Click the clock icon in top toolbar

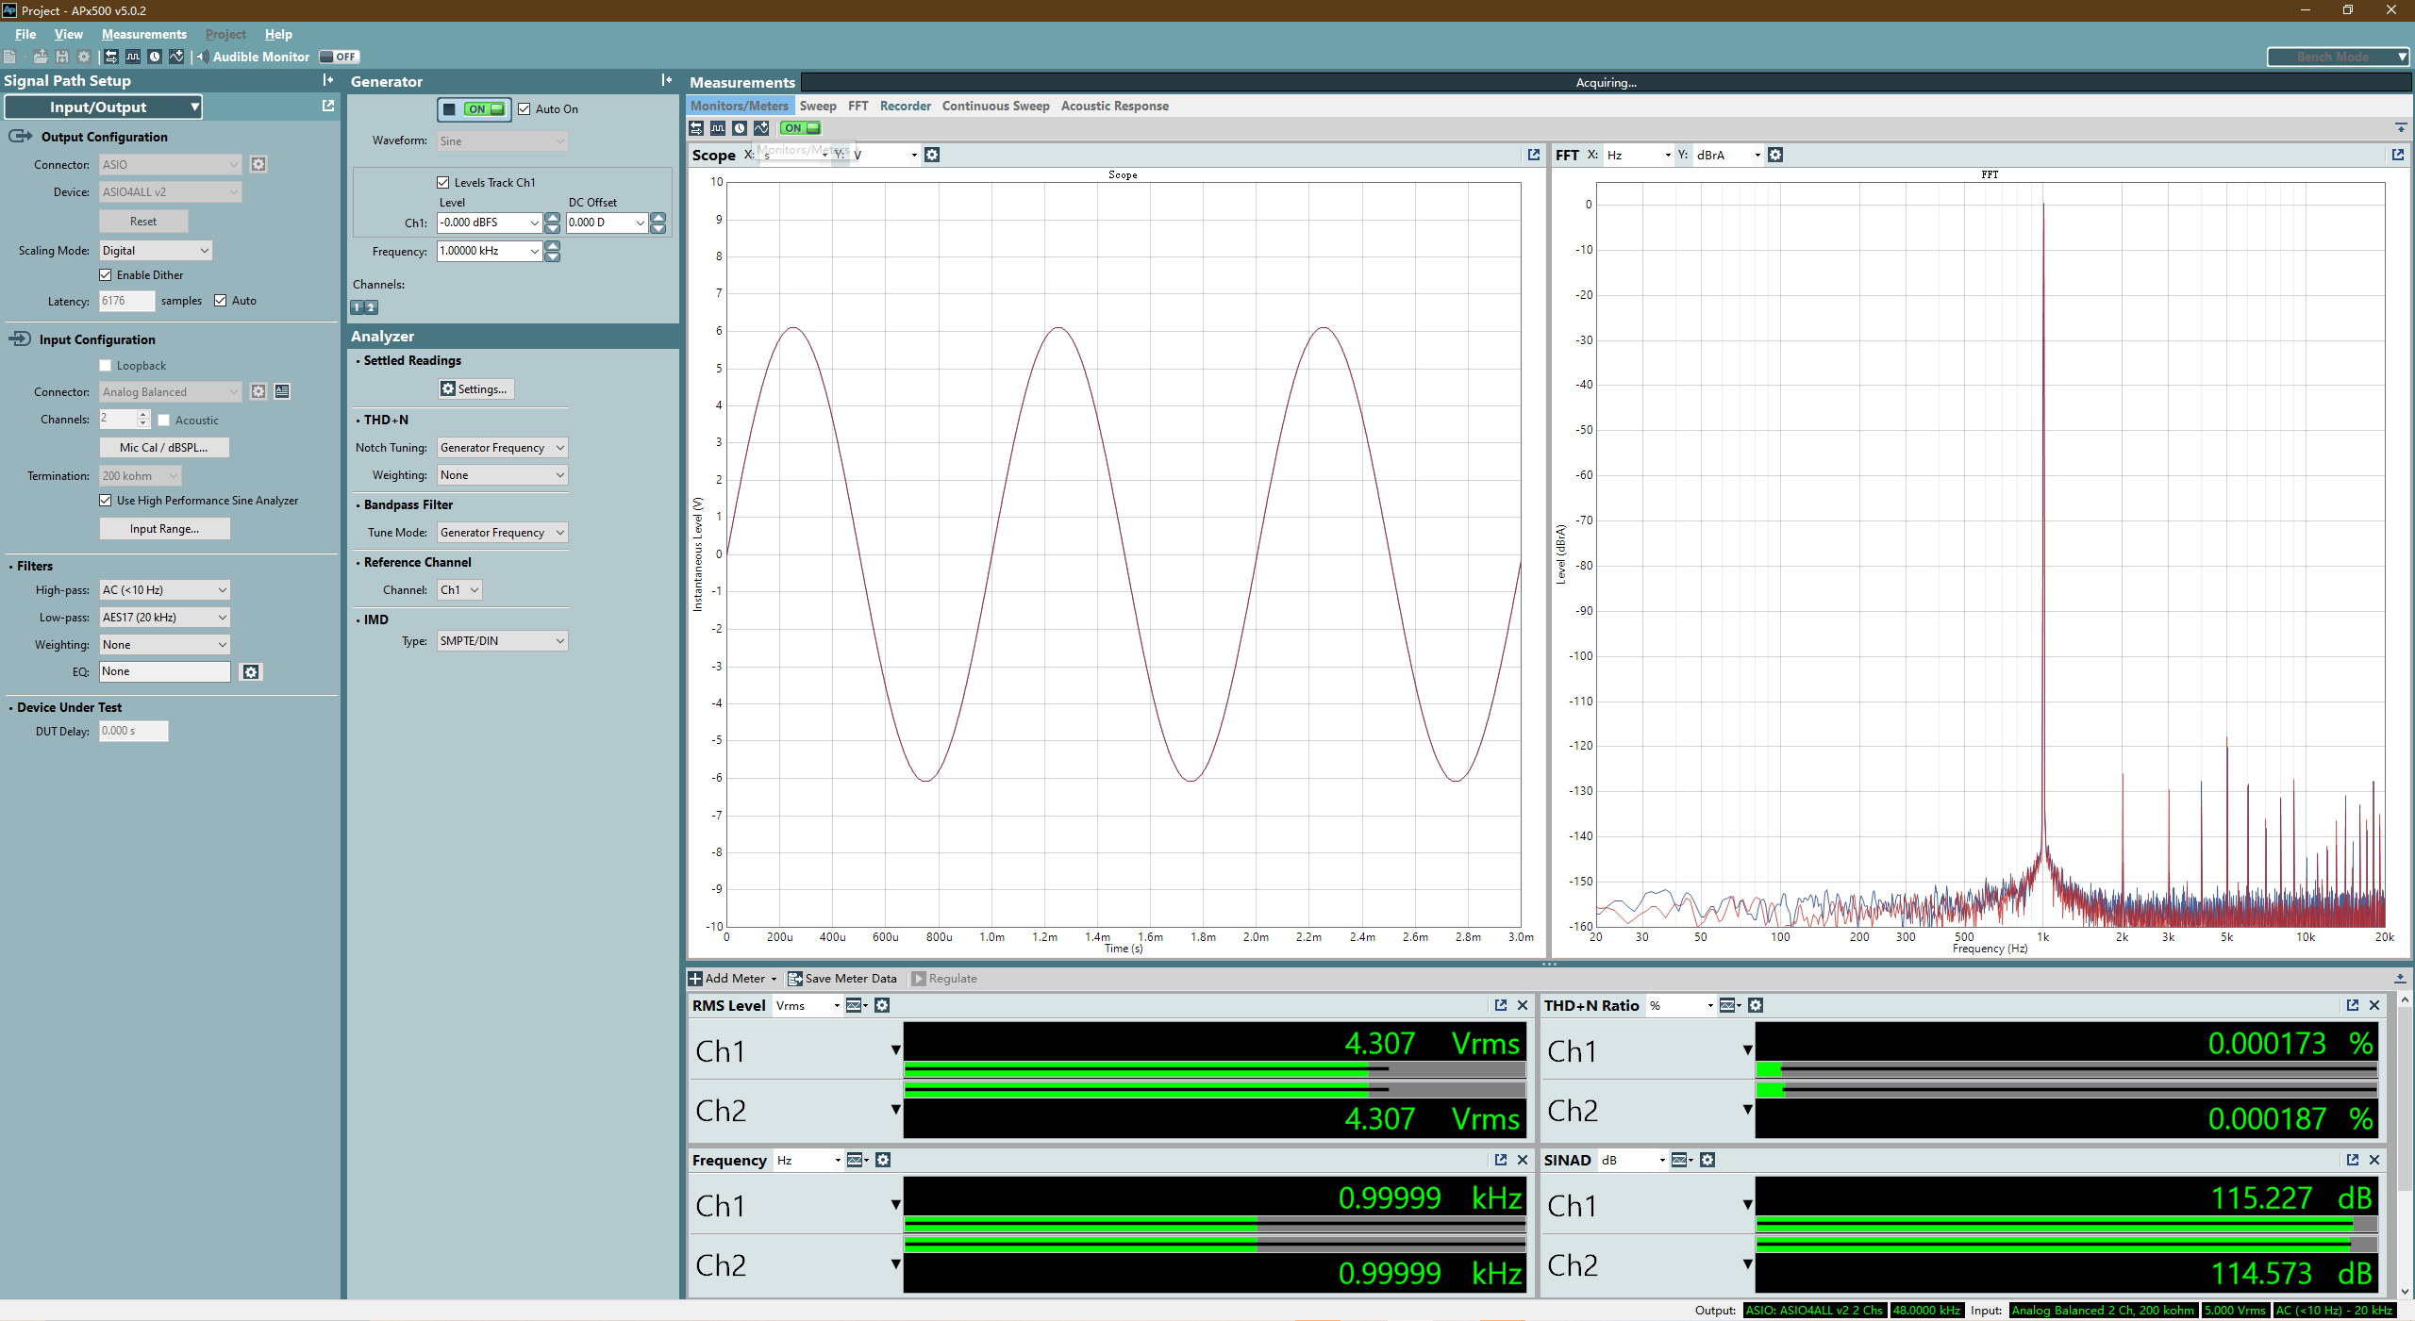tap(155, 57)
